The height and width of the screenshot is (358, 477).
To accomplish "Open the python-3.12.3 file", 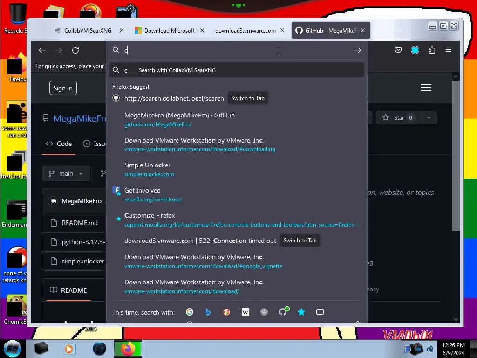I will point(83,242).
